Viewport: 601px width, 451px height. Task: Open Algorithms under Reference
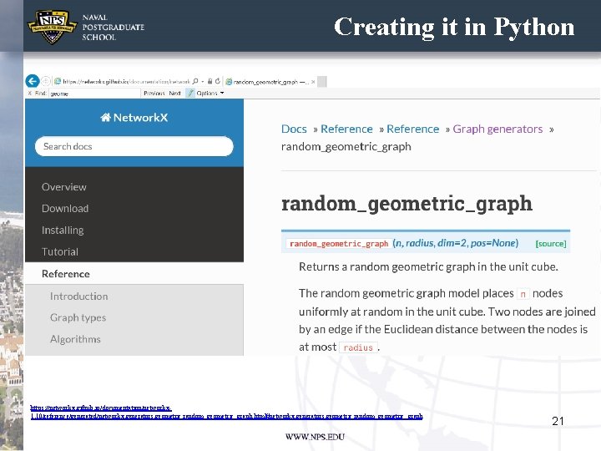(75, 339)
